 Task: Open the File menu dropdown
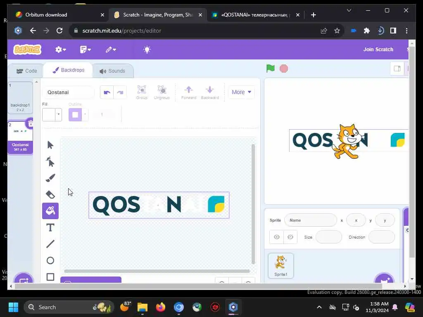click(85, 50)
